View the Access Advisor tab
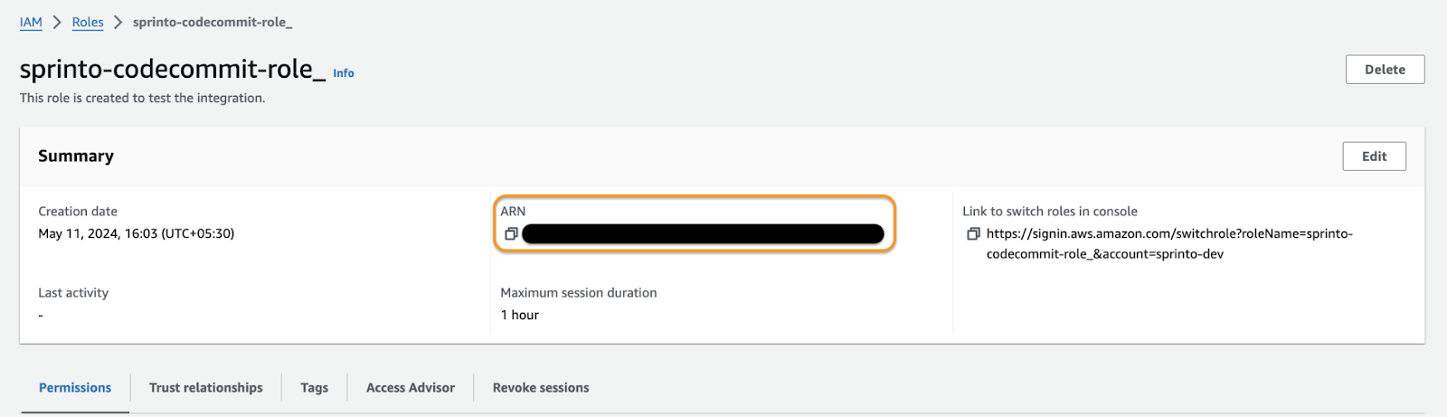The height and width of the screenshot is (417, 1447). point(411,388)
